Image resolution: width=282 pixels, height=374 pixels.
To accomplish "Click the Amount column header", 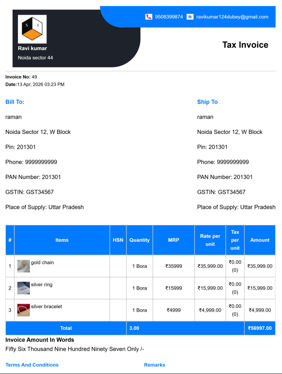I will coord(260,240).
